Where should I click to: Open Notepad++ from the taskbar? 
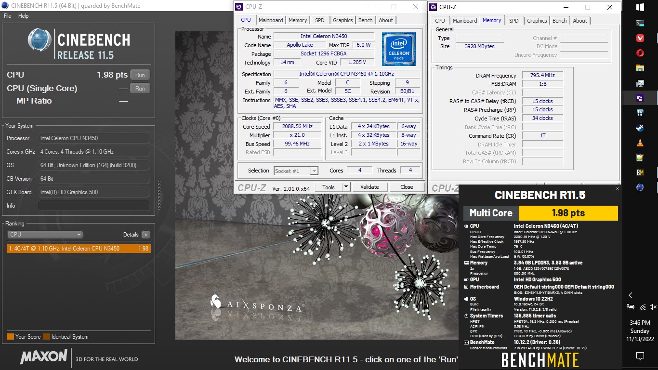(640, 158)
